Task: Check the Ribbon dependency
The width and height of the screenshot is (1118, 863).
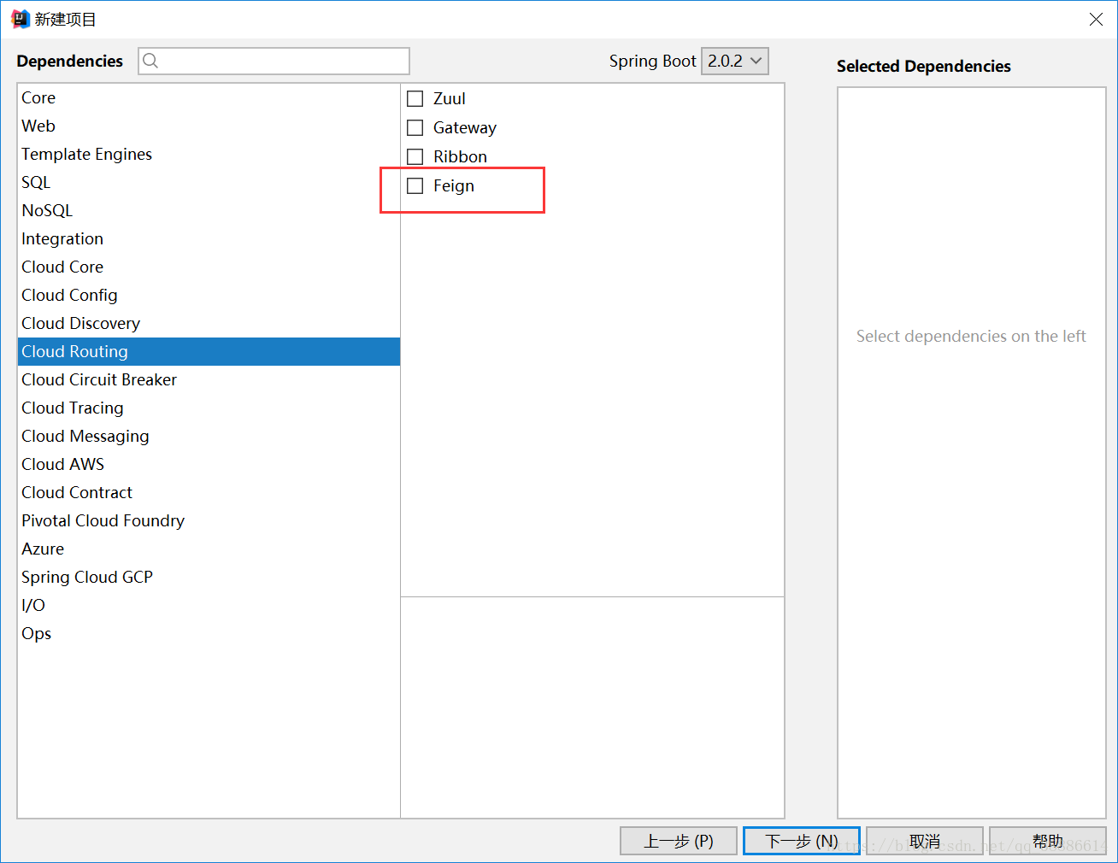Action: pos(415,156)
